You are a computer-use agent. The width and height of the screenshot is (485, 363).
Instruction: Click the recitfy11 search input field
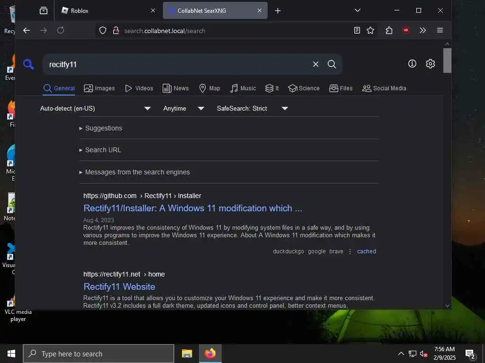[x=176, y=64]
